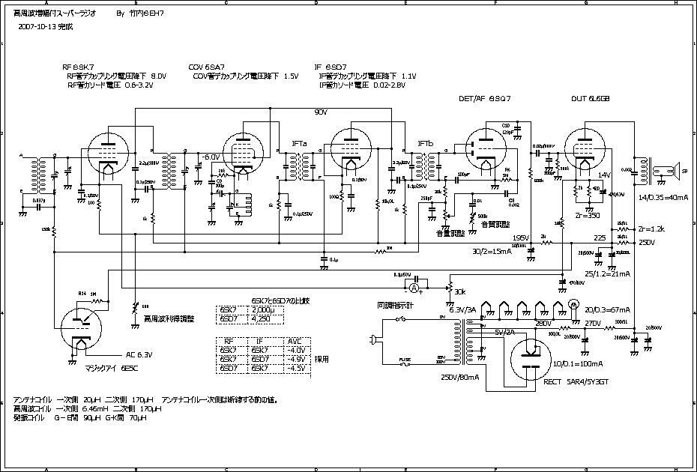Click the 250V/80mA transformer rating
This screenshot has width=697, height=472.
coord(462,377)
